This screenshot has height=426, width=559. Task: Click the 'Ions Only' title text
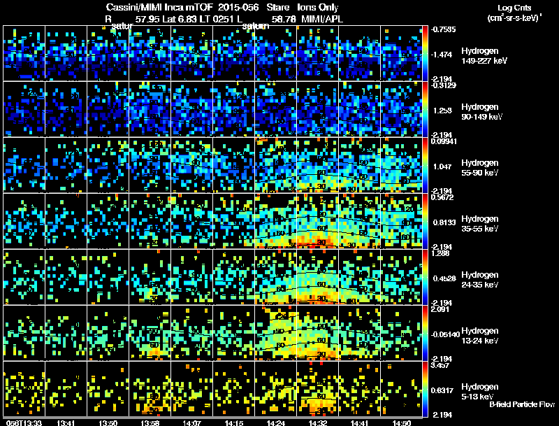point(318,8)
